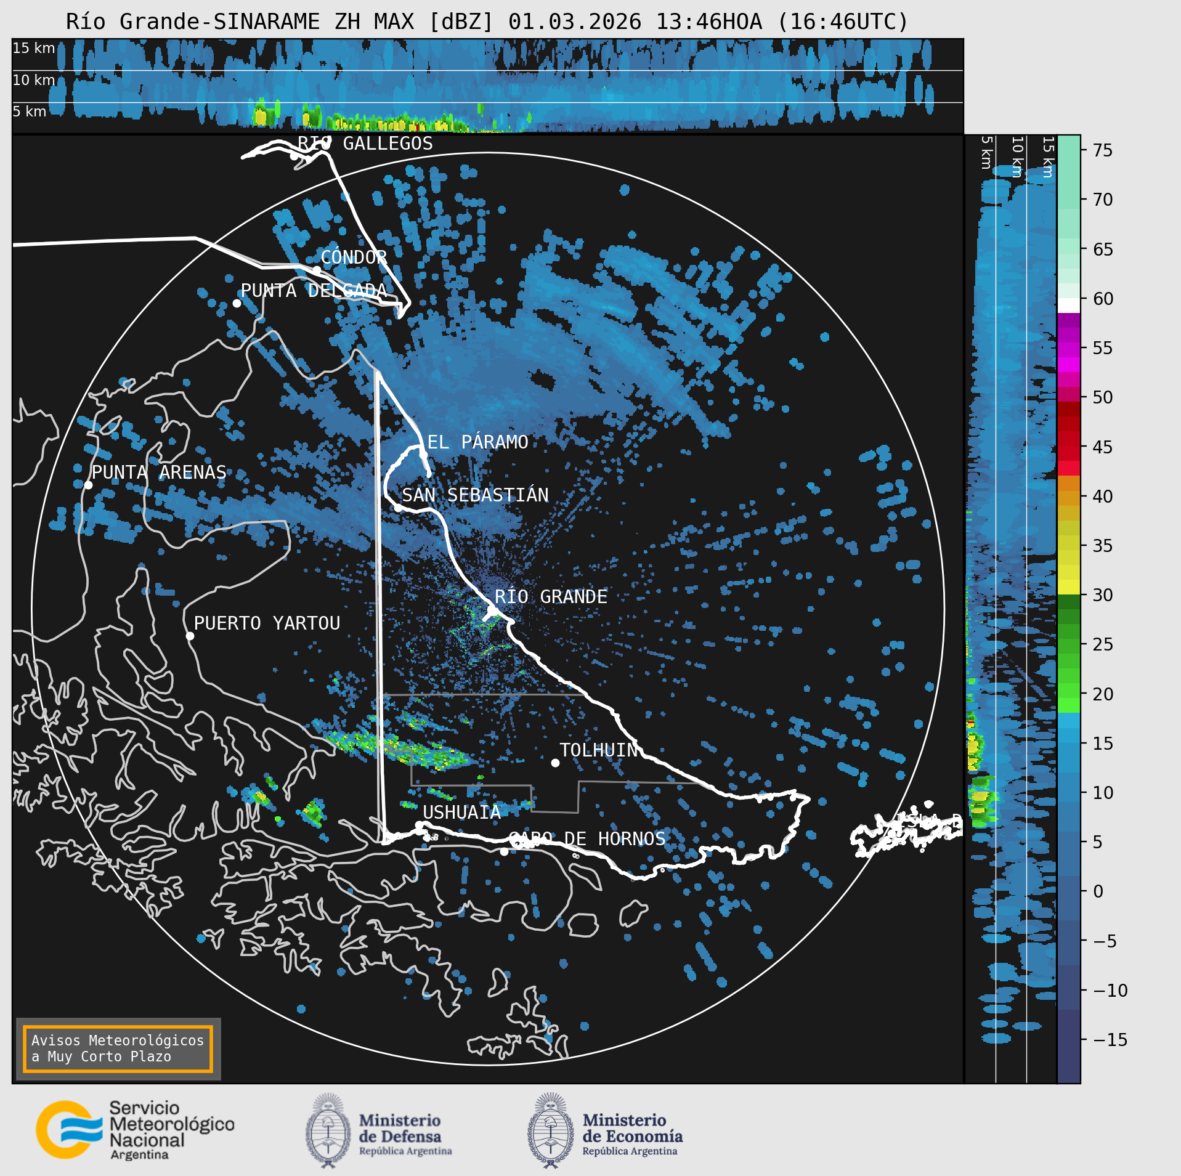Click the Río Grande city marker dot
The width and height of the screenshot is (1181, 1176).
[492, 610]
